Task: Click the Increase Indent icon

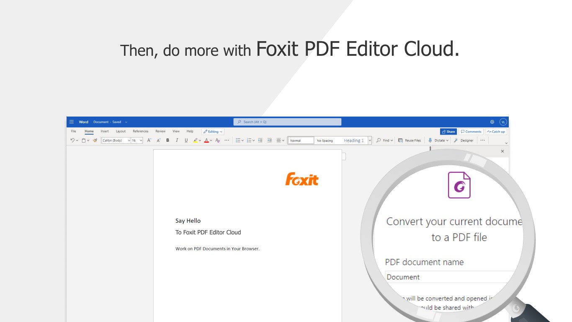Action: 269,140
